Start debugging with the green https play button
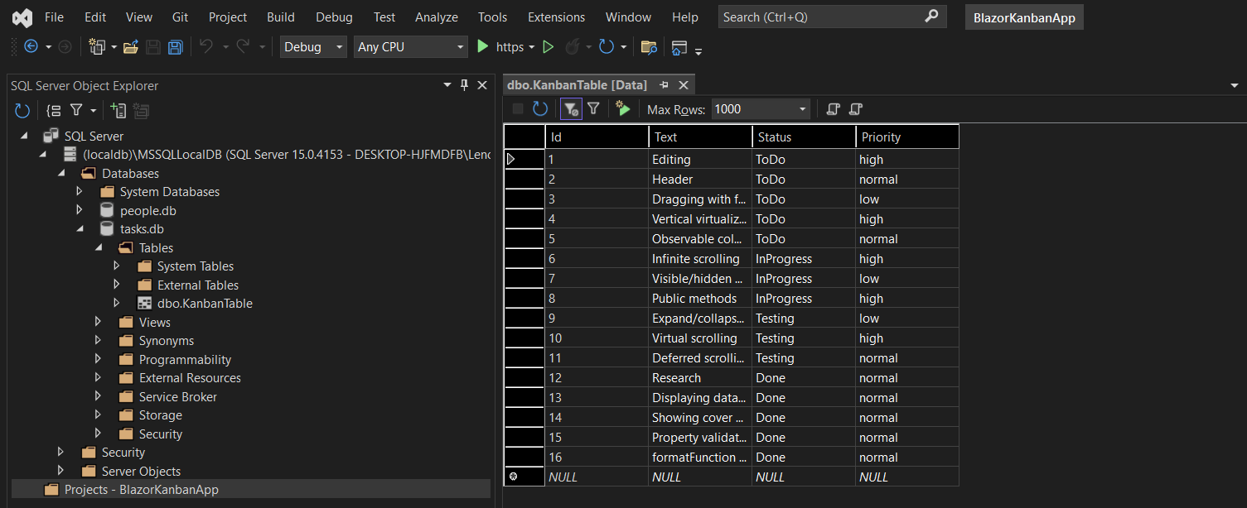1247x508 pixels. (x=483, y=47)
